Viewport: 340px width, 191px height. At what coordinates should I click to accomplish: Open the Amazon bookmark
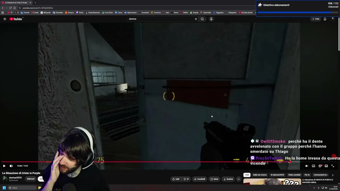coord(69,12)
